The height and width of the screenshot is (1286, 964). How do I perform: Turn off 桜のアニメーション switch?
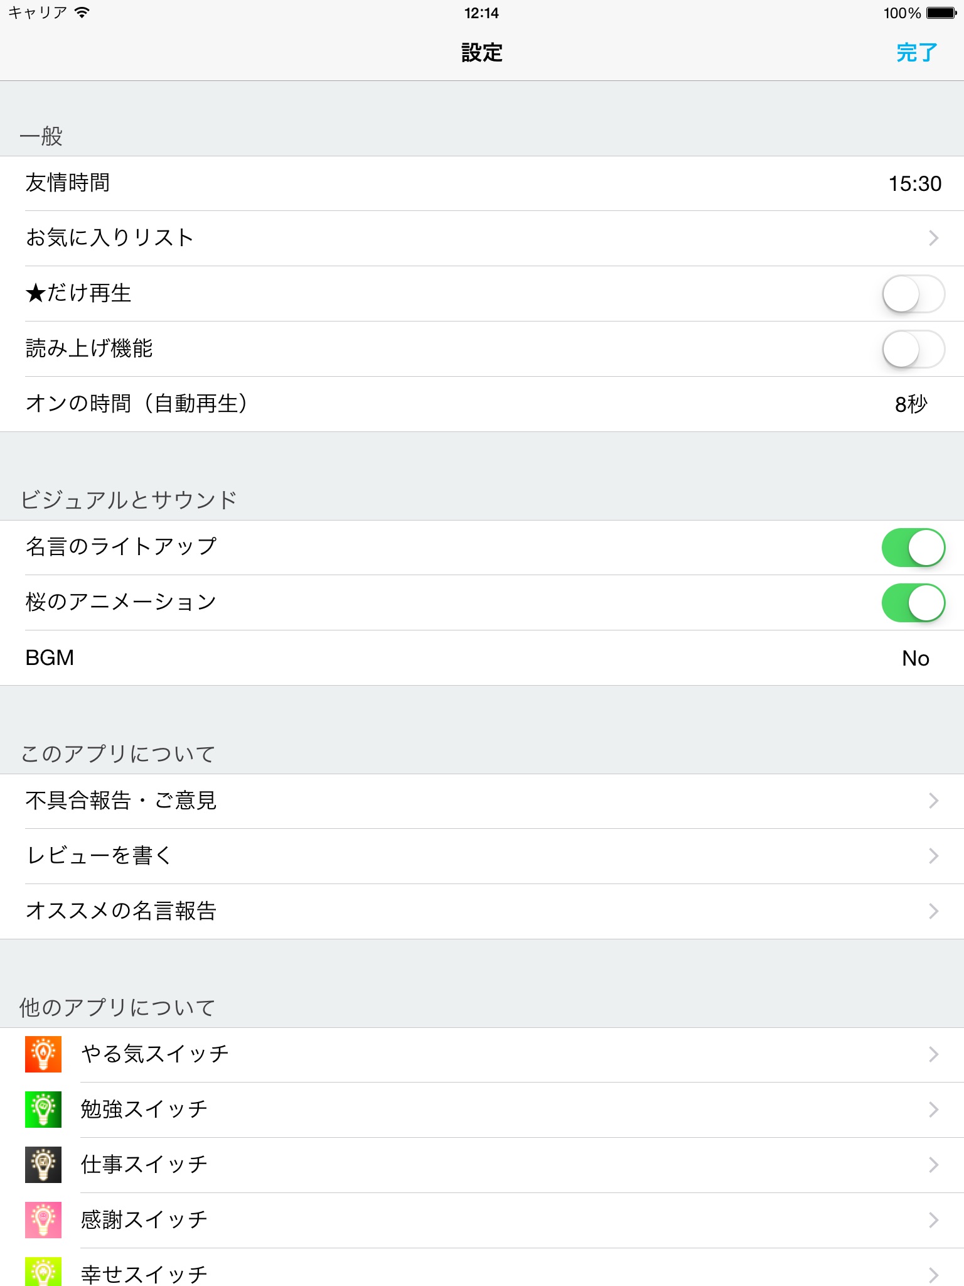[x=913, y=603]
